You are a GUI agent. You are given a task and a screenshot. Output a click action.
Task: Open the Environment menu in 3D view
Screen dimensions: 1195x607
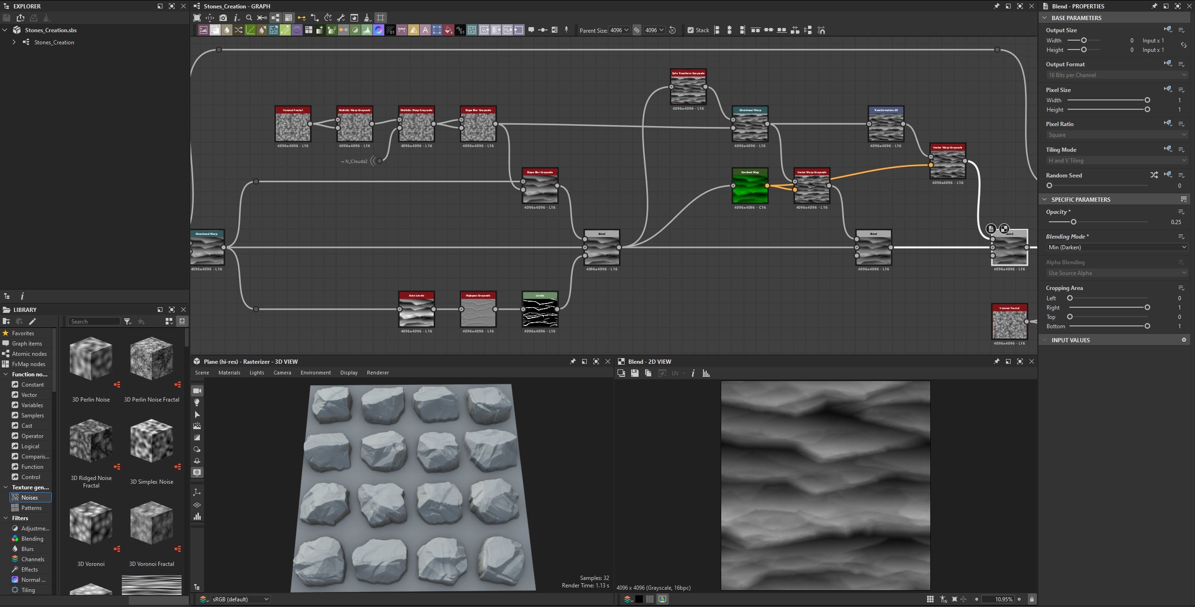316,373
